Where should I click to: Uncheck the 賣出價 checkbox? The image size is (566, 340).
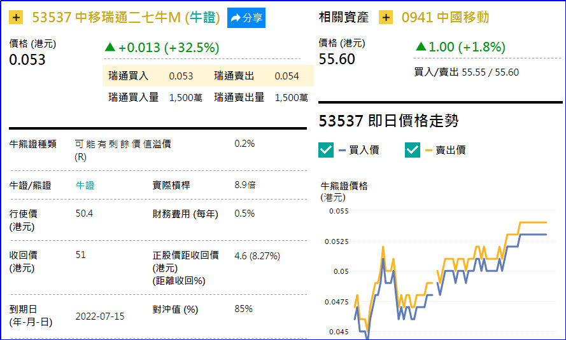tap(413, 150)
